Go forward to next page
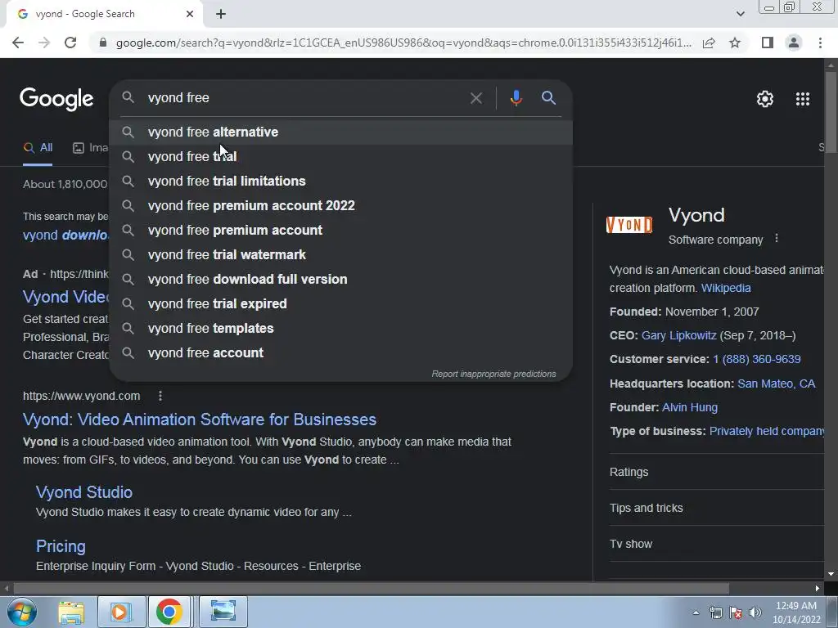 point(44,43)
